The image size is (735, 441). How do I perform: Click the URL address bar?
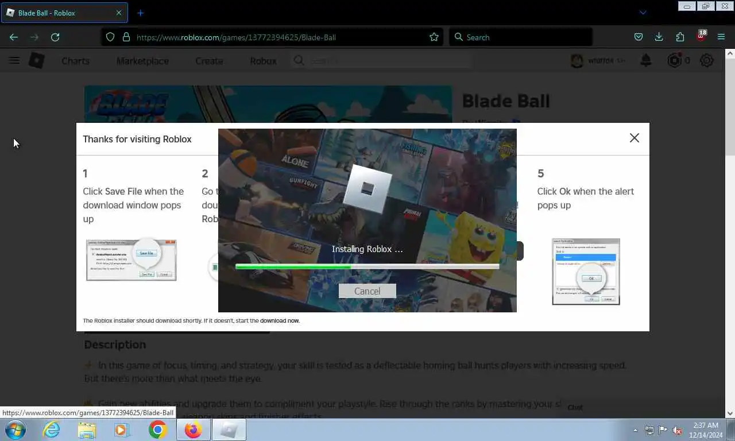(272, 37)
